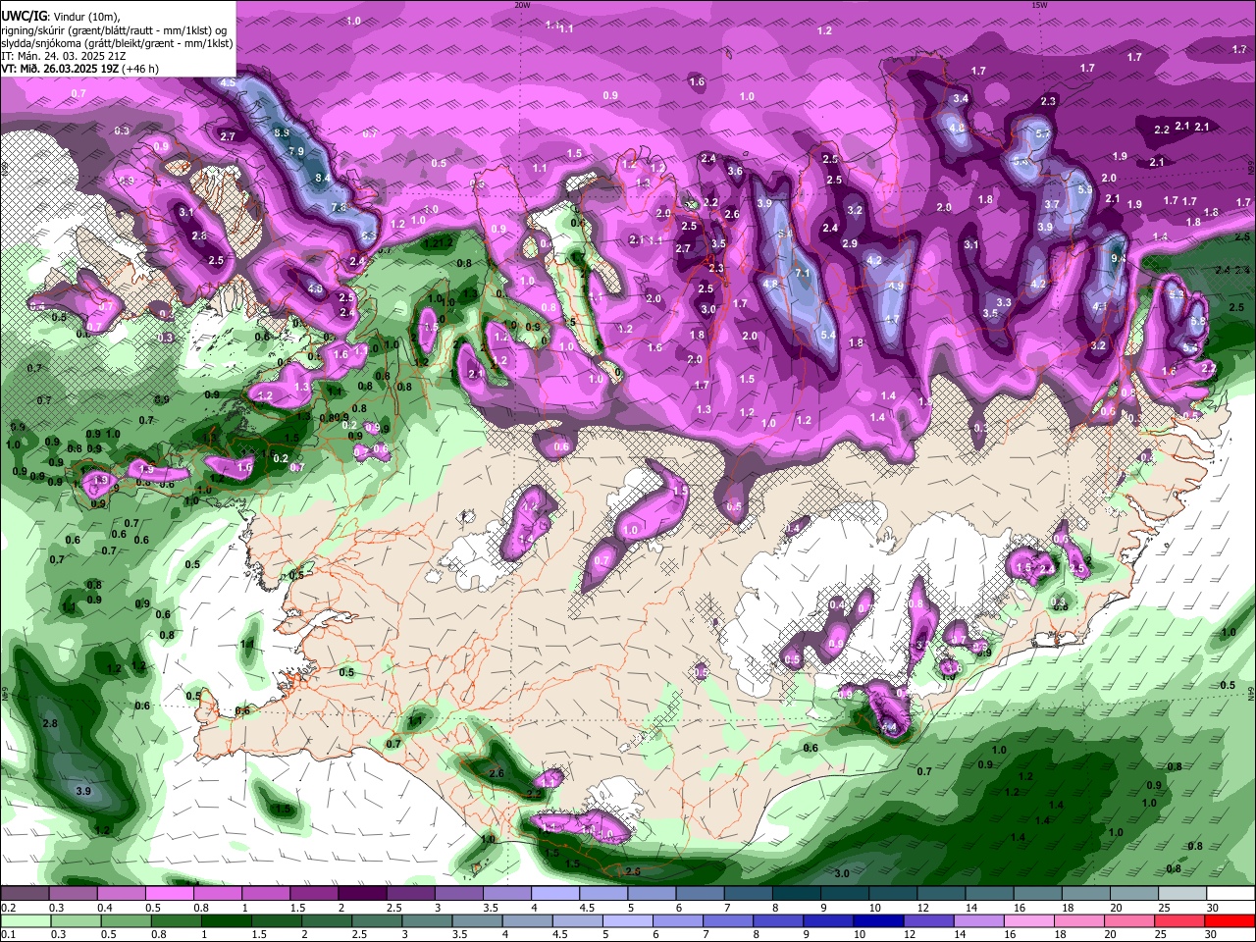Click the '3.4' precipitation value on the map
The image size is (1256, 942).
[x=961, y=99]
